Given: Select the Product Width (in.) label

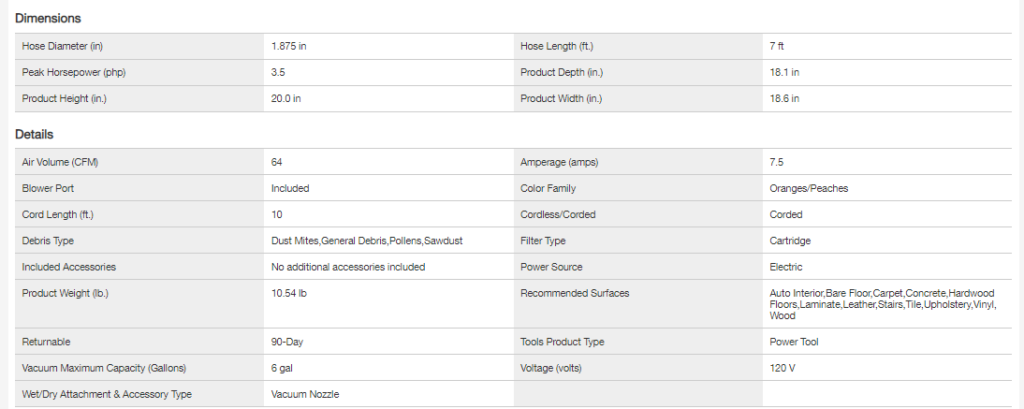Looking at the screenshot, I should pos(561,98).
